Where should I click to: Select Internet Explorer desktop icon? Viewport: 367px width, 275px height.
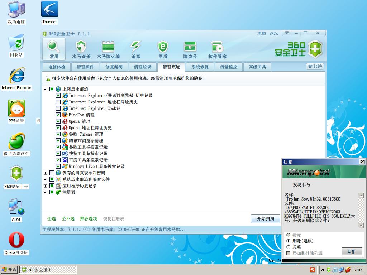(x=16, y=78)
